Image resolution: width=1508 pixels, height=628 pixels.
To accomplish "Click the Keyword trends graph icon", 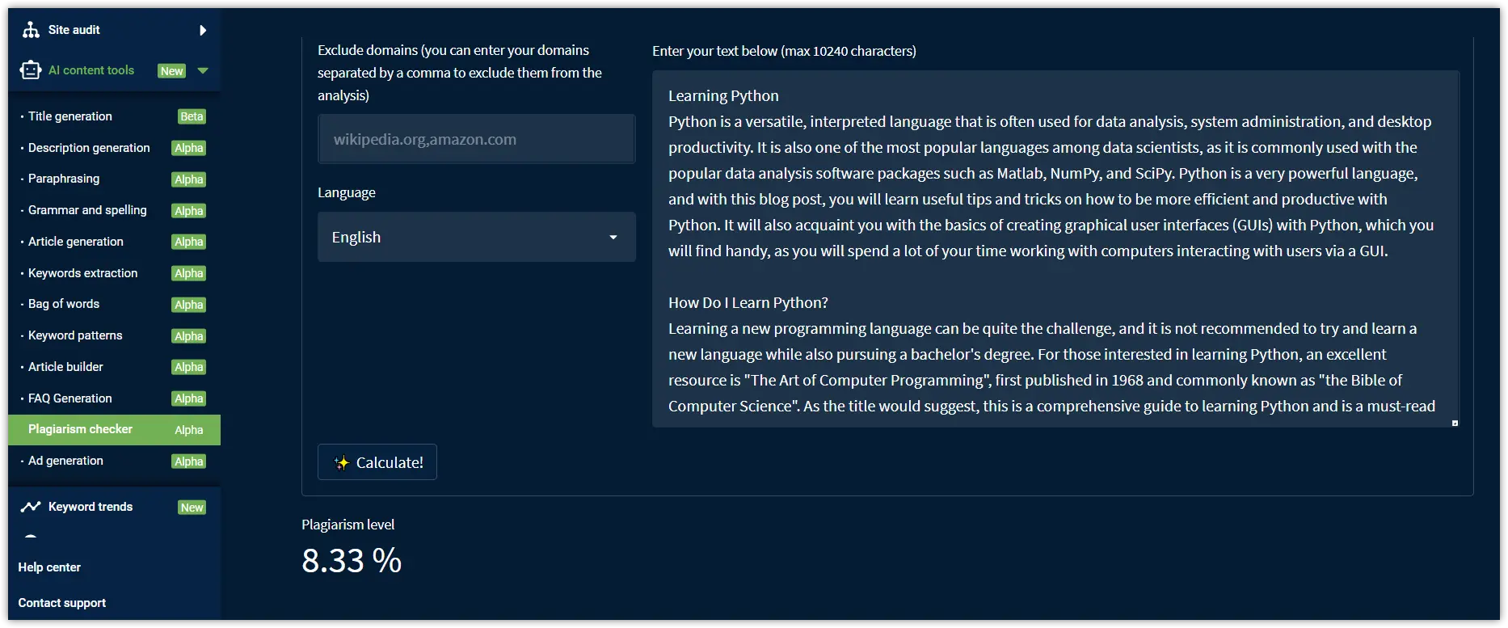I will tap(30, 507).
